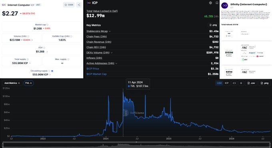The width and height of the screenshot is (272, 148).
Task: Bookmark the ICP chain with the bookmark icon
Action: [x=217, y=3]
